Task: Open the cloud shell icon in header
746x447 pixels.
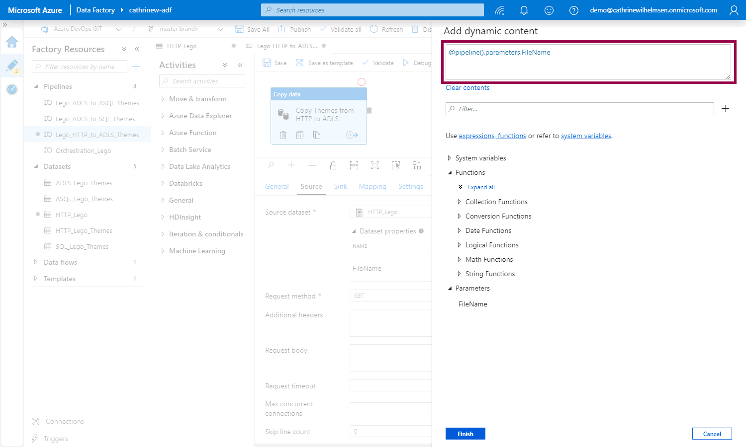Action: click(x=499, y=10)
